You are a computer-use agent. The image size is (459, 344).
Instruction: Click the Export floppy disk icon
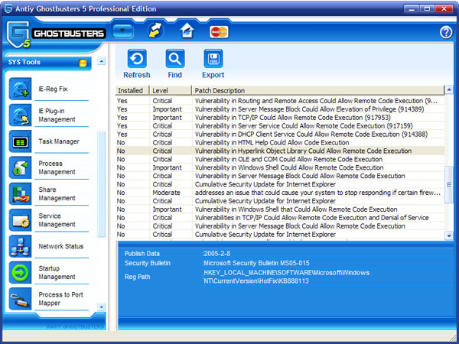click(213, 59)
